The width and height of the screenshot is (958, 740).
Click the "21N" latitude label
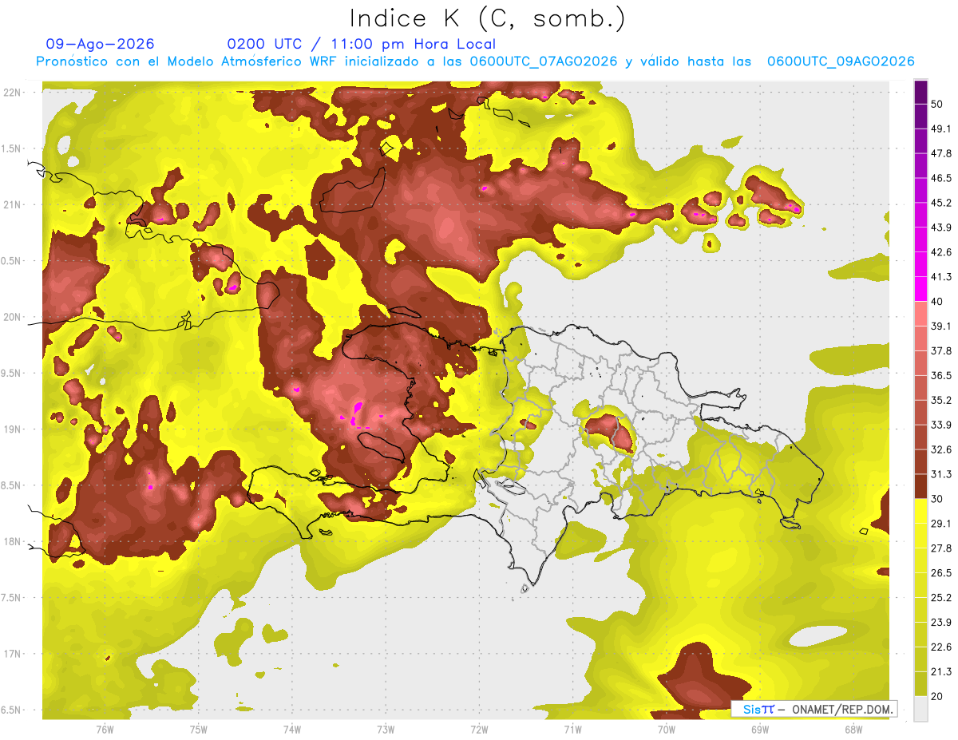click(x=13, y=204)
